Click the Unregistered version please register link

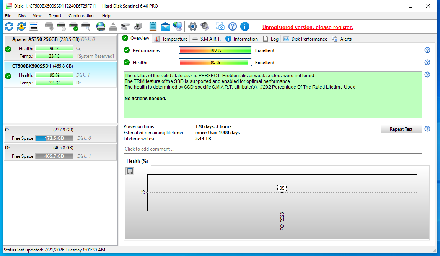[308, 27]
